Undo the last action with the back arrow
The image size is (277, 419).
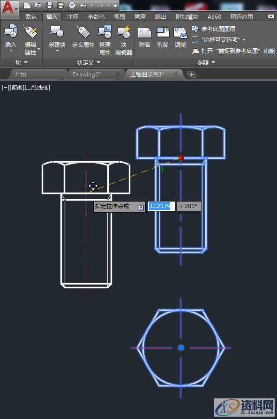point(83,5)
